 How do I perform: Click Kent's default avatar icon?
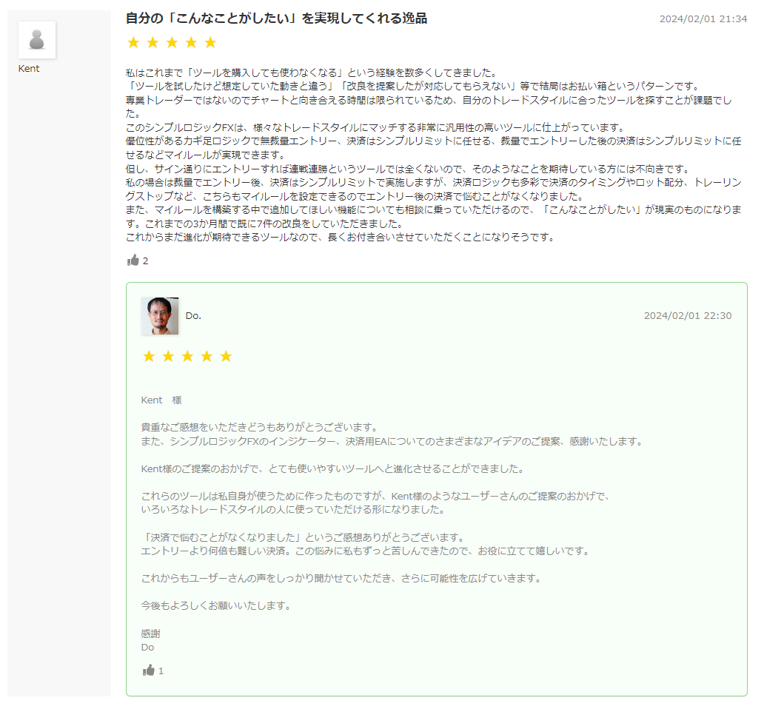pyautogui.click(x=37, y=40)
